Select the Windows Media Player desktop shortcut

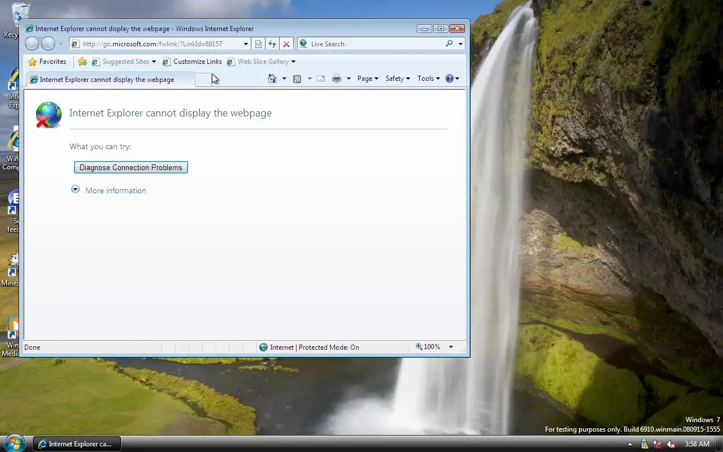[10, 337]
